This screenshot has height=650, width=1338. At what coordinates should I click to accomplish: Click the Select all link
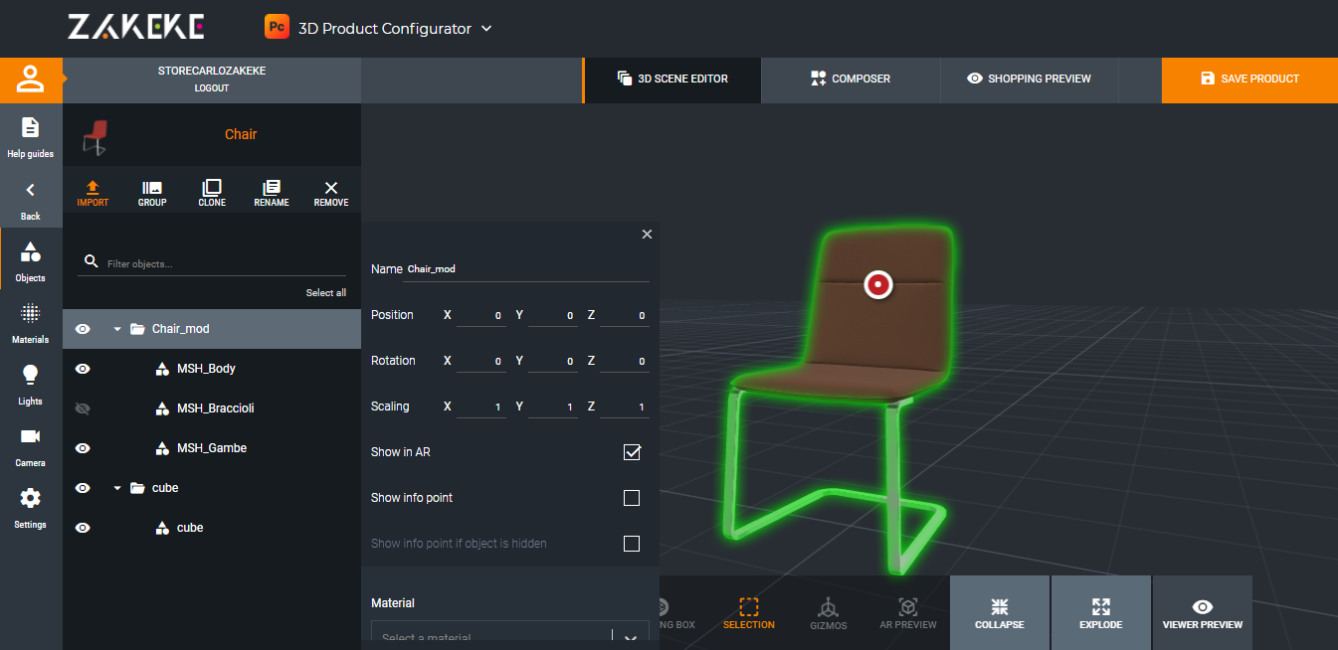point(326,293)
